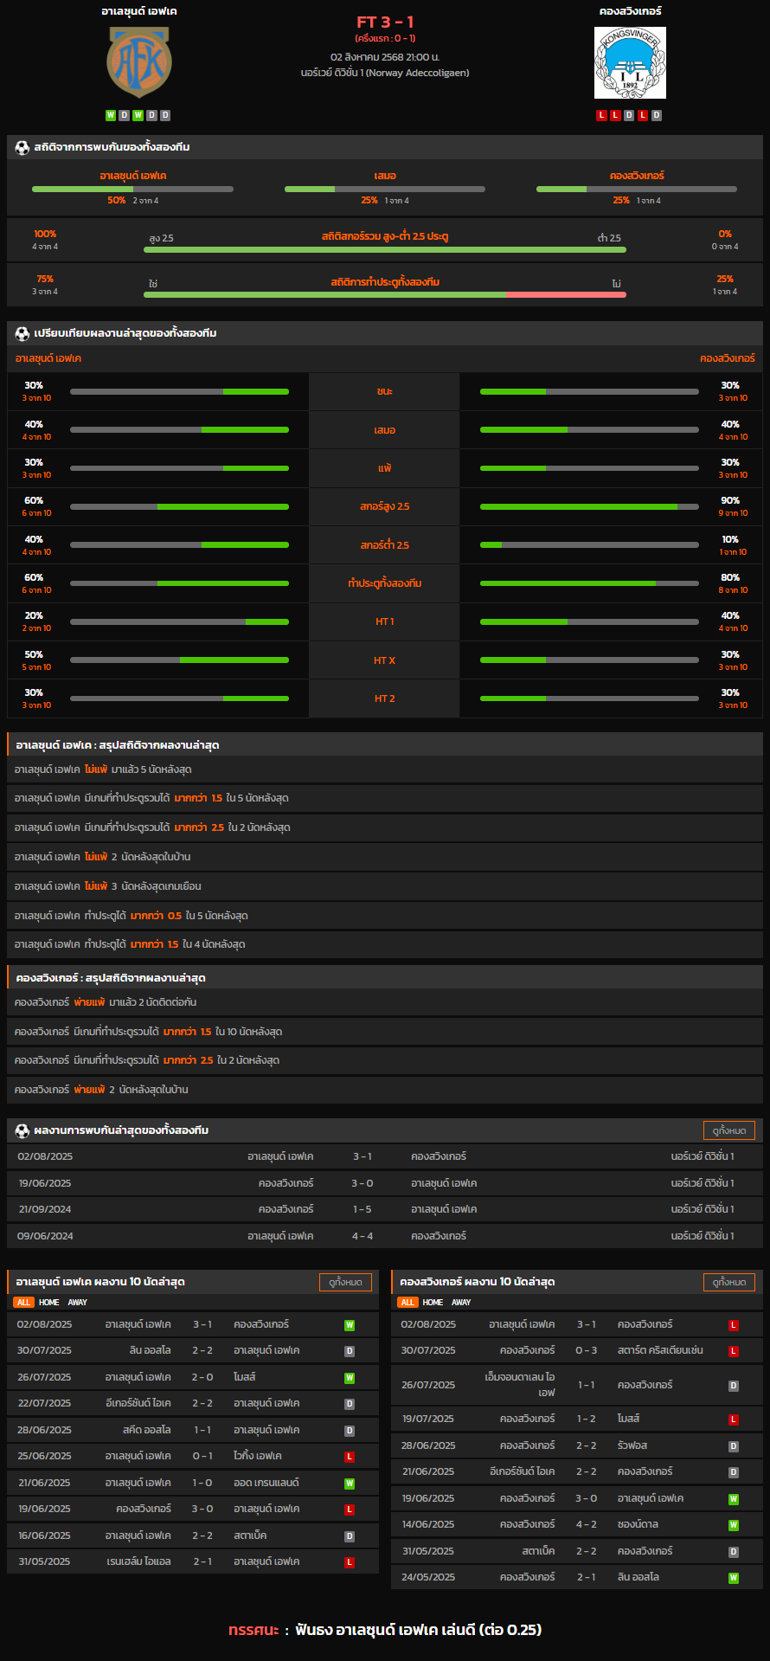This screenshot has width=770, height=1661.
Task: Click L badge in Kongsvinger list row 19/07/2025
Action: (734, 1420)
